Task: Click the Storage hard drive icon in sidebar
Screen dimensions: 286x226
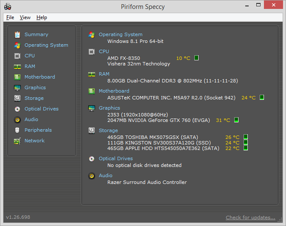Action: pos(17,98)
